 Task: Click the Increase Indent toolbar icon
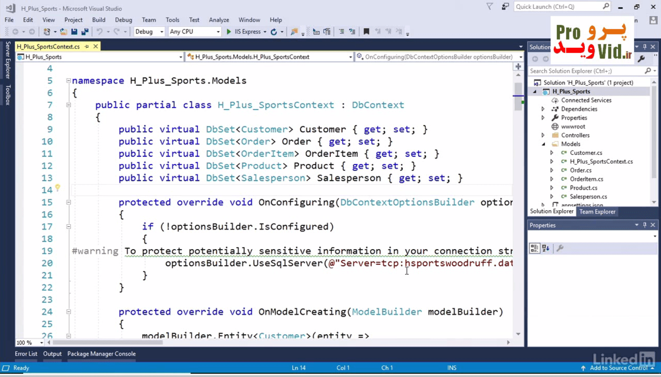tap(327, 32)
